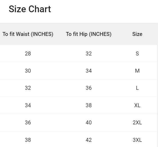This screenshot has height=147, width=158.
Task: Select the To fit Waist column header
Action: pos(28,34)
